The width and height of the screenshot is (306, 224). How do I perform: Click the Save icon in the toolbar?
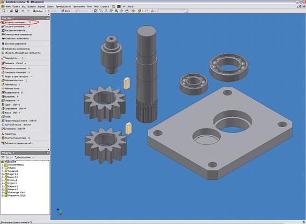coord(17,11)
